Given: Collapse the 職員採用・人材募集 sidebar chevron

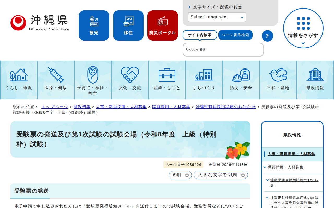Looking at the screenshot, I should 265,167.
